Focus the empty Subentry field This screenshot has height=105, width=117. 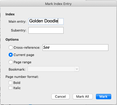(46, 30)
